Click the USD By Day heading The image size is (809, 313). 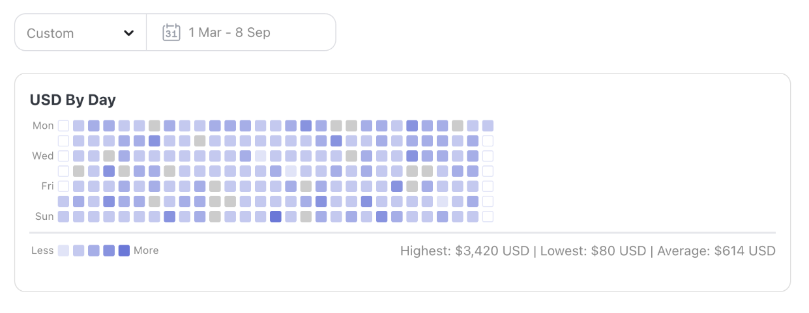[72, 100]
